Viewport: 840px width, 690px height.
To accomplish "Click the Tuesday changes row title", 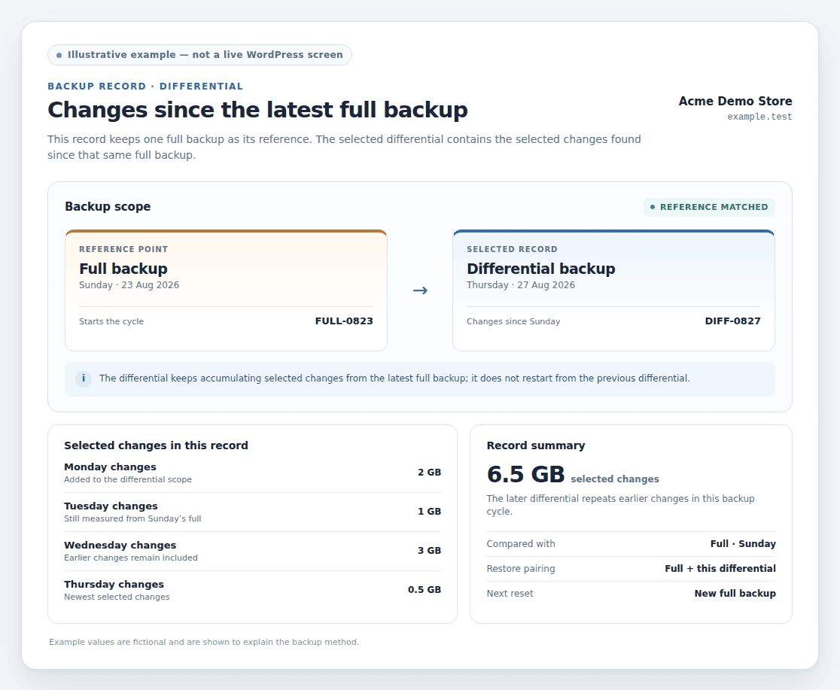I will 111,506.
